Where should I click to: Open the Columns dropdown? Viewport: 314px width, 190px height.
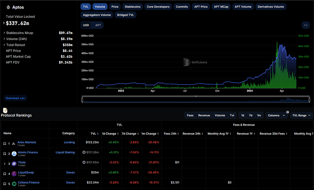coord(276,116)
